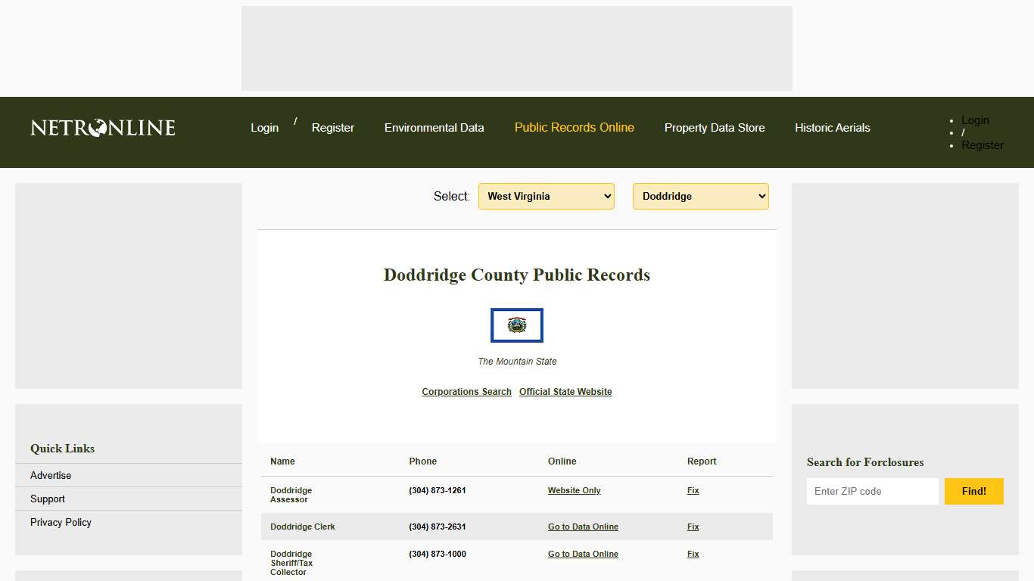This screenshot has height=581, width=1034.
Task: Click Fix next to Doddridge Assessor
Action: [693, 490]
